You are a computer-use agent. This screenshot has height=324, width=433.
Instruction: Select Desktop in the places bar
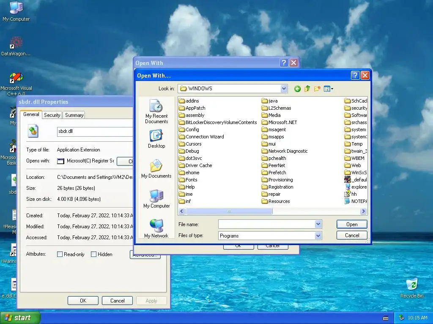156,139
